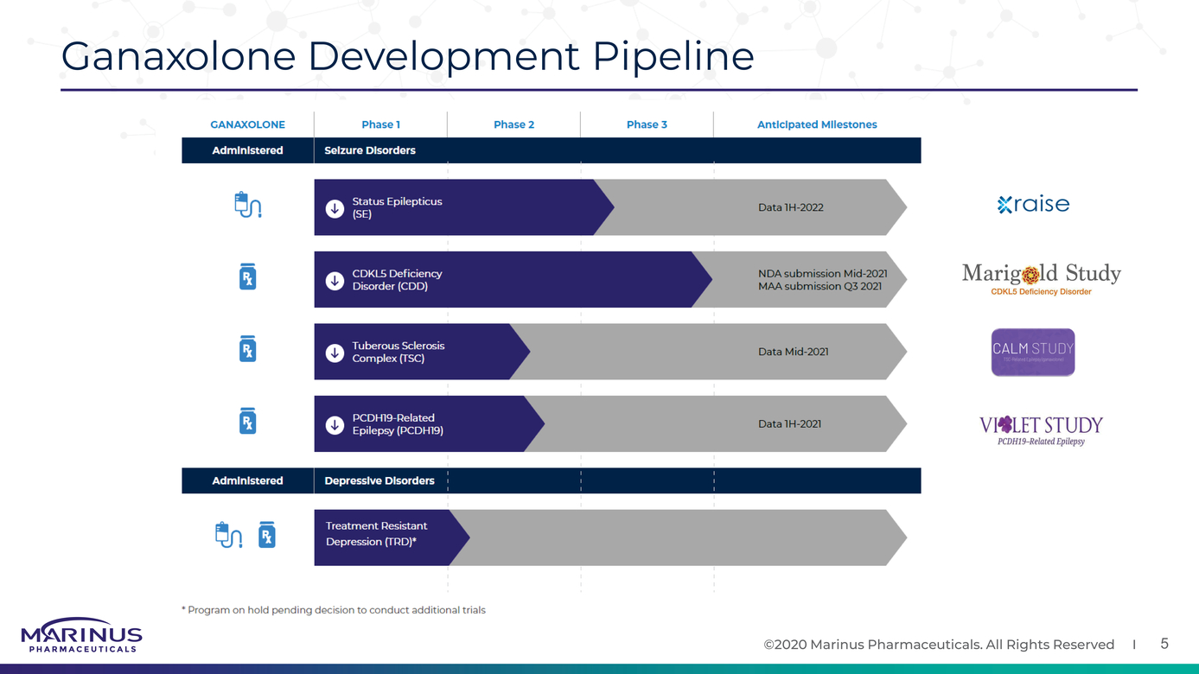This screenshot has width=1199, height=674.
Task: Click the Anticipated Milestones header
Action: tap(817, 124)
